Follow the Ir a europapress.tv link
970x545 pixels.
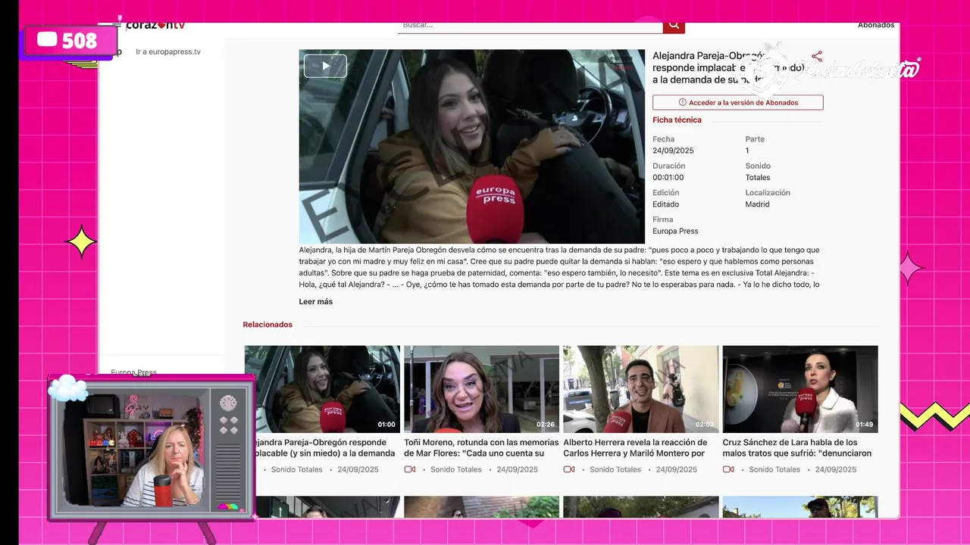point(168,51)
